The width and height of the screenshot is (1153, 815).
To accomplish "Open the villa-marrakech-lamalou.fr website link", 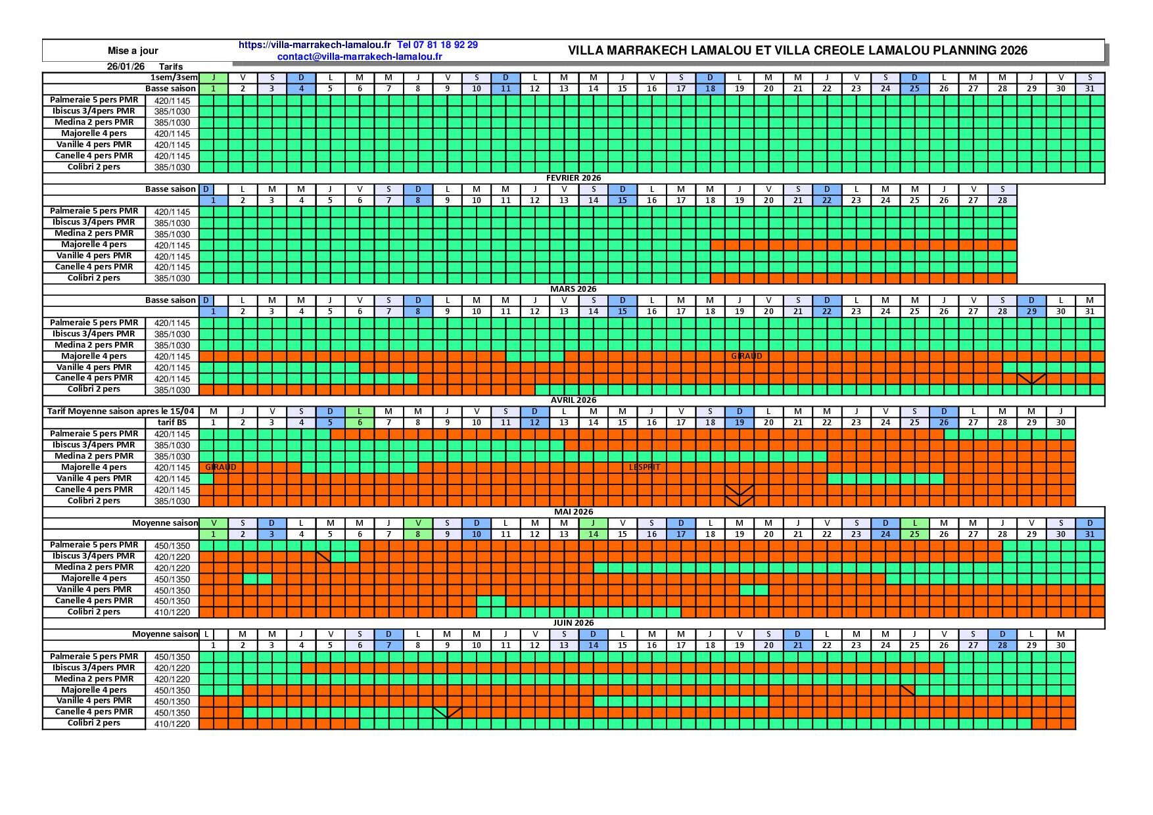I will [x=314, y=45].
